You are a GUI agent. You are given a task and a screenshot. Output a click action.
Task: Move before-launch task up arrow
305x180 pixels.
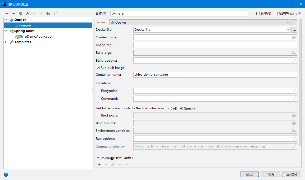(x=120, y=164)
